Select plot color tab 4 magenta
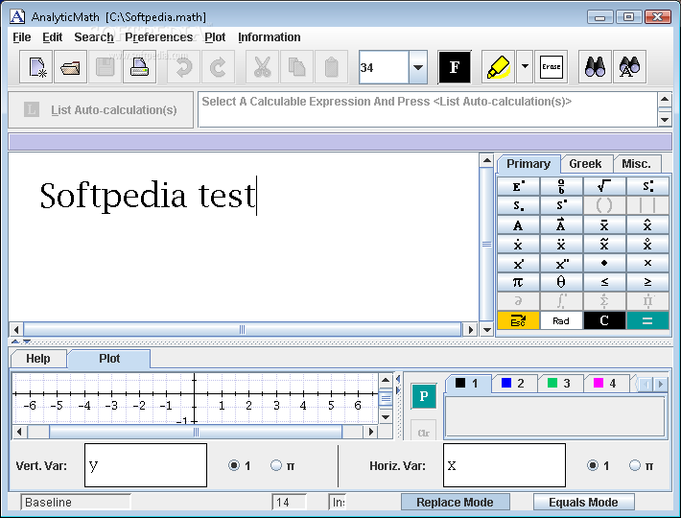 (x=605, y=384)
